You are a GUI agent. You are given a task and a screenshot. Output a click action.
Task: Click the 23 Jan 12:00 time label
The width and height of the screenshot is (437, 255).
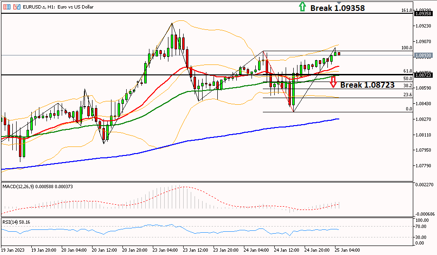click(x=195, y=250)
